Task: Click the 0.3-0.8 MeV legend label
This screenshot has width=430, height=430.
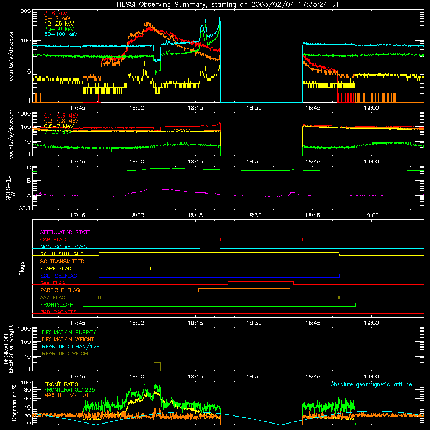Action: tap(61, 121)
